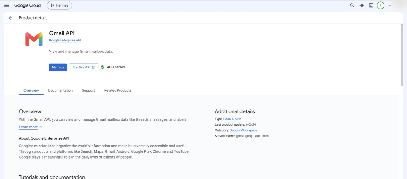Click the Additional details heading
Viewport: 407px width, 179px height.
point(235,112)
